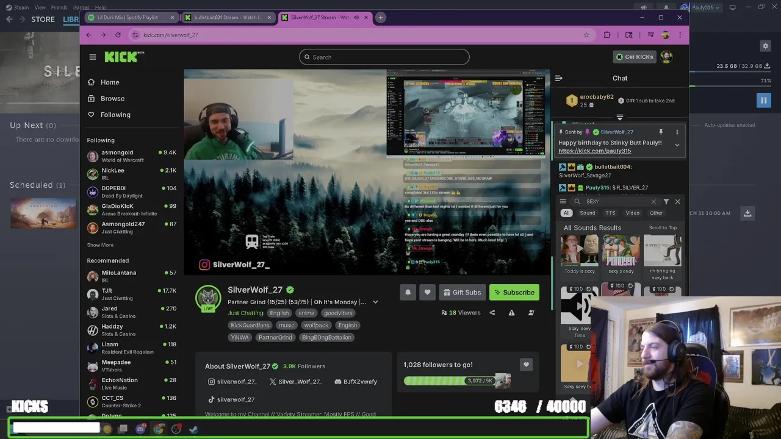This screenshot has width=781, height=439.
Task: Select the anime tag
Action: tap(306, 313)
